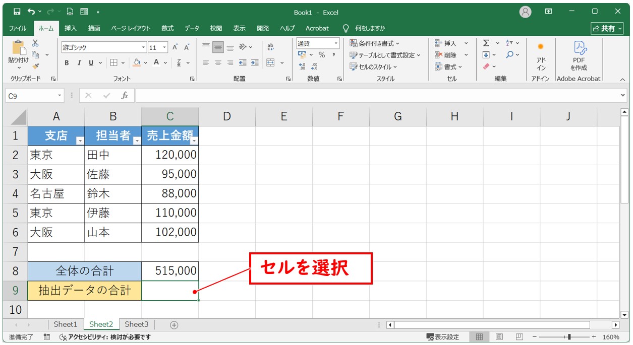Click the Increase Indent icon

click(x=255, y=63)
